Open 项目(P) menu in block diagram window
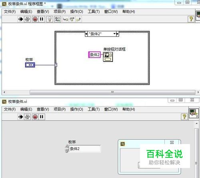The height and width of the screenshot is (178, 200). (60, 12)
